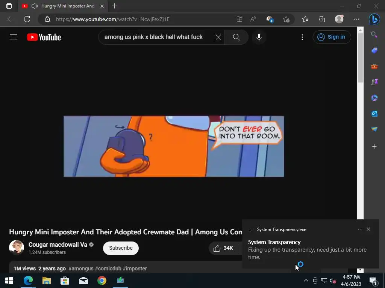Open the Windows Start menu
Screen dimensions: 385x288
[x=9, y=280]
